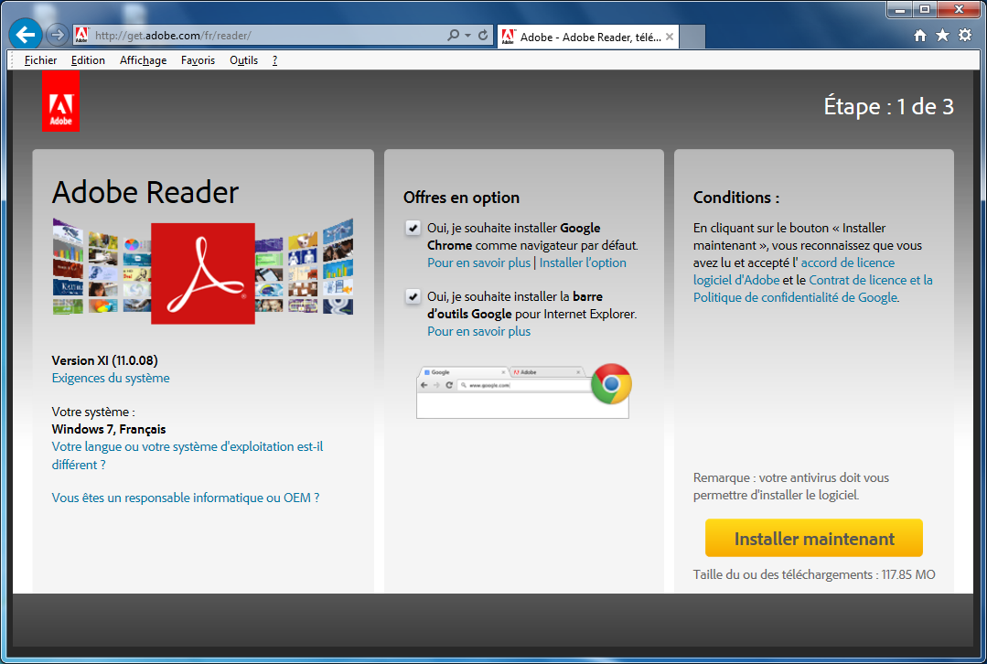The image size is (987, 664).
Task: Open responsable informatique ou OEM link
Action: click(x=186, y=498)
